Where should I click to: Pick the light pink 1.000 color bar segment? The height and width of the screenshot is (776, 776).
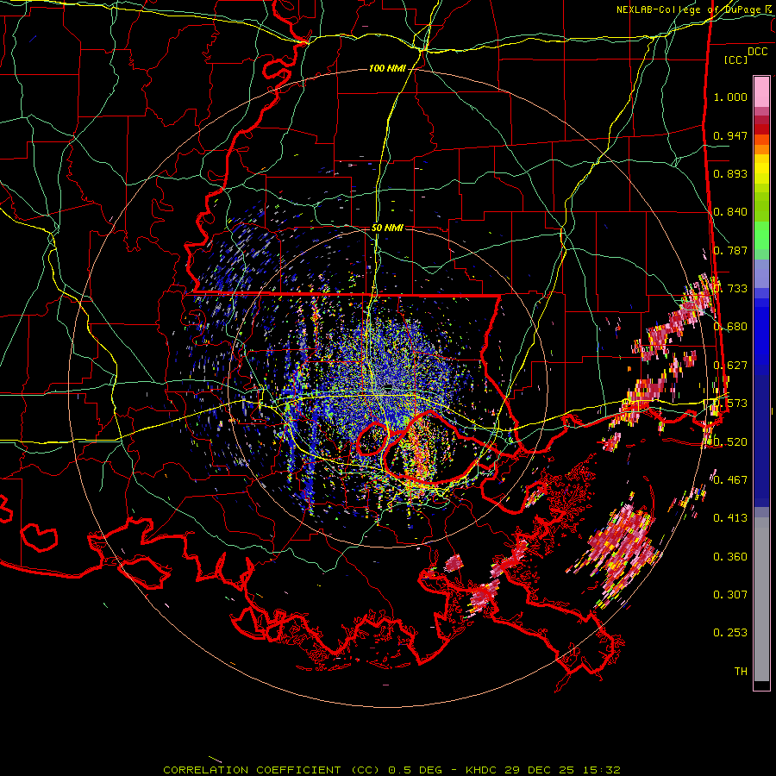point(761,92)
